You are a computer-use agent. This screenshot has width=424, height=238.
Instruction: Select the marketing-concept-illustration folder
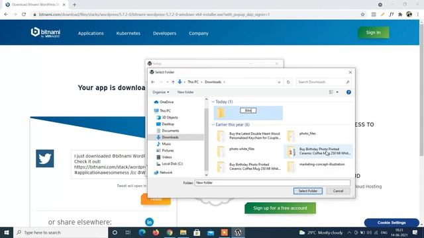322,165
